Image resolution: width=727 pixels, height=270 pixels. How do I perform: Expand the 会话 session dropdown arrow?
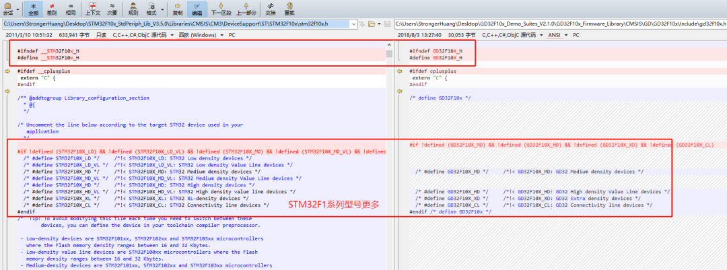point(18,8)
